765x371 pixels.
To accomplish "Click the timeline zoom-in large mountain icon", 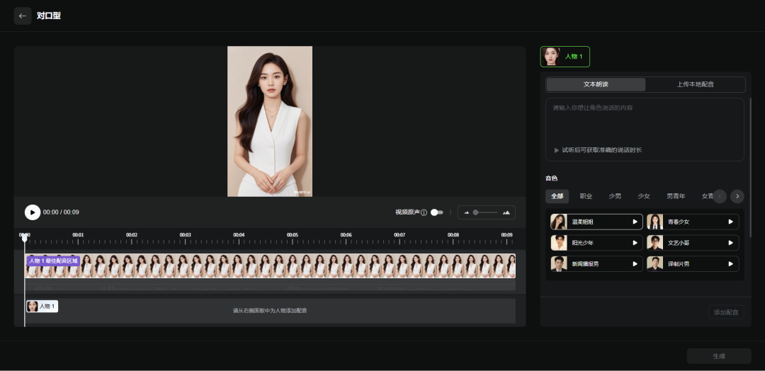I will 506,212.
